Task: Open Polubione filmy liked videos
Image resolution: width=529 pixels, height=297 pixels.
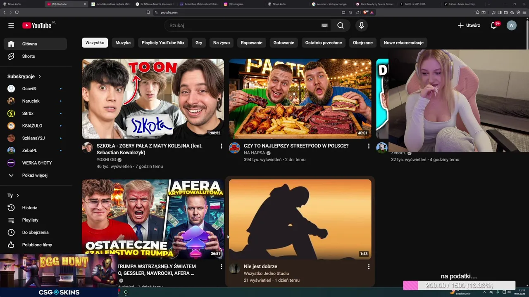Action: [35, 245]
